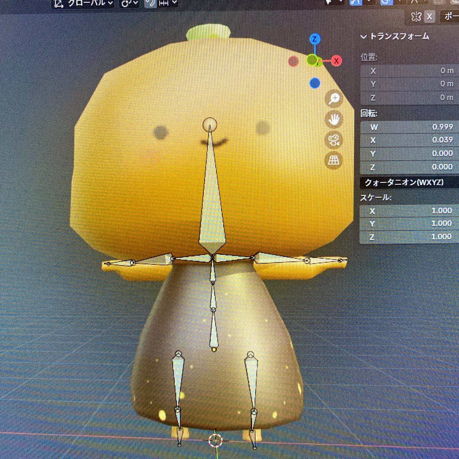Click the 回転 W field showing 0.999
The width and height of the screenshot is (459, 459).
click(x=410, y=127)
